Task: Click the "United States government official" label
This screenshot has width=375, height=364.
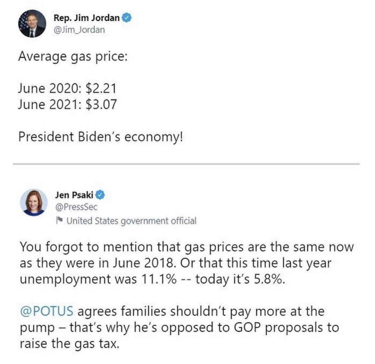Action: [131, 221]
